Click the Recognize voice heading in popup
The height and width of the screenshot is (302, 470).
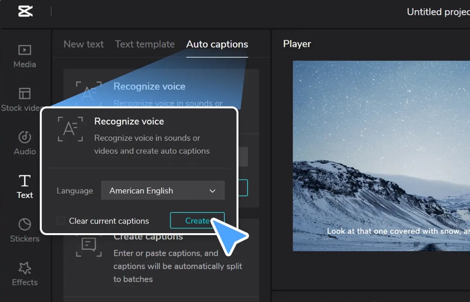(x=129, y=121)
